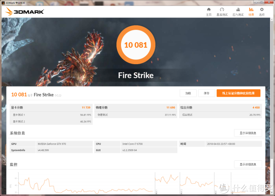Click the NVIDIA GeForce GTX 970 value

click(x=52, y=144)
